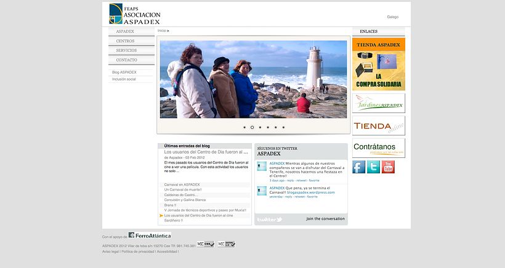Click the 'yesterday' tweet timestamp
This screenshot has height=268, width=505.
pos(276,197)
